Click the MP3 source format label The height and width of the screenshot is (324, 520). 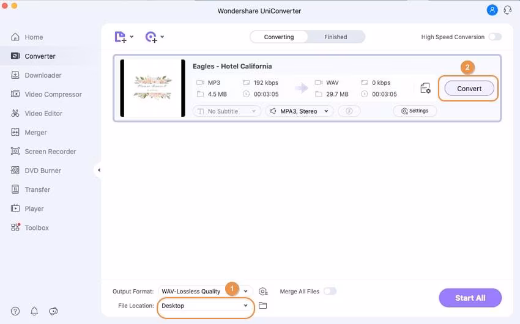[x=214, y=83]
